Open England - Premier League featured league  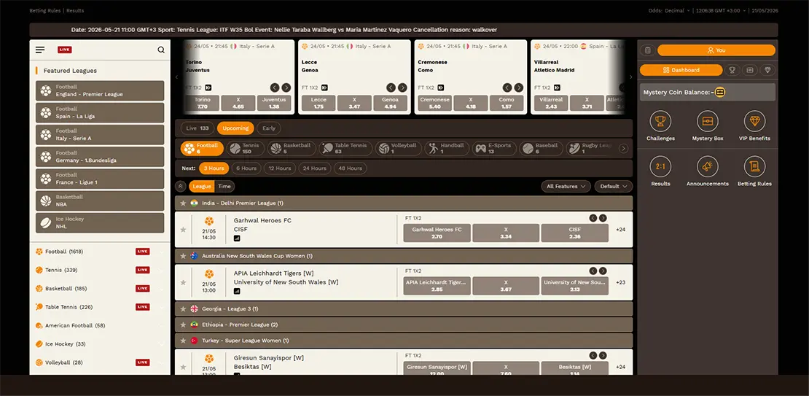[100, 91]
